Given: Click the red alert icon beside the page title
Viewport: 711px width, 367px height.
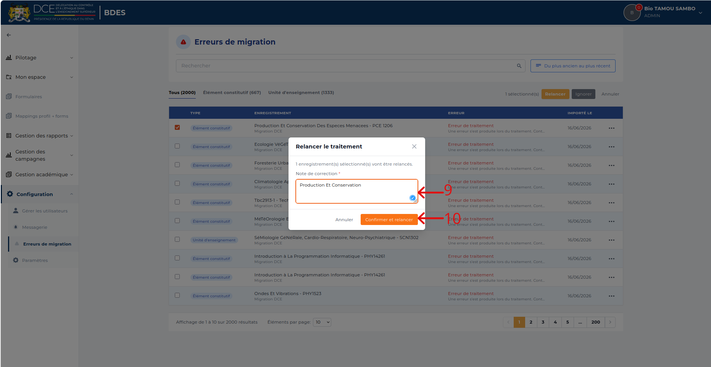Looking at the screenshot, I should point(183,42).
